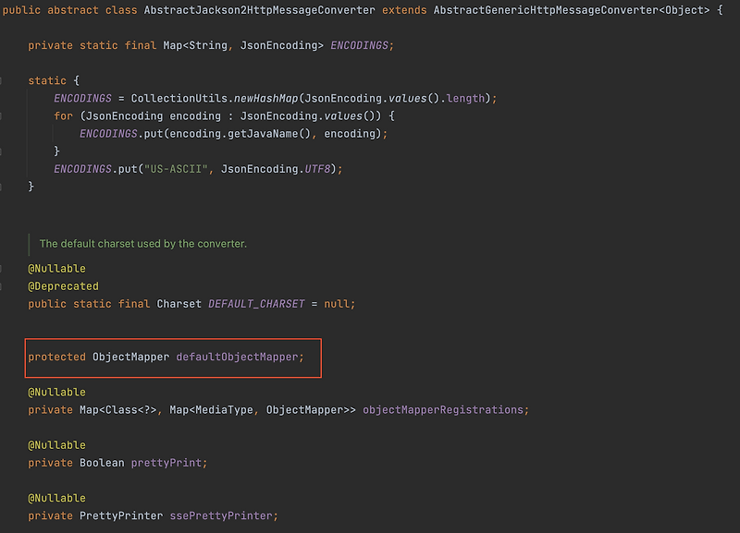Click the extends keyword on the class declaration
The image size is (740, 533).
[404, 9]
